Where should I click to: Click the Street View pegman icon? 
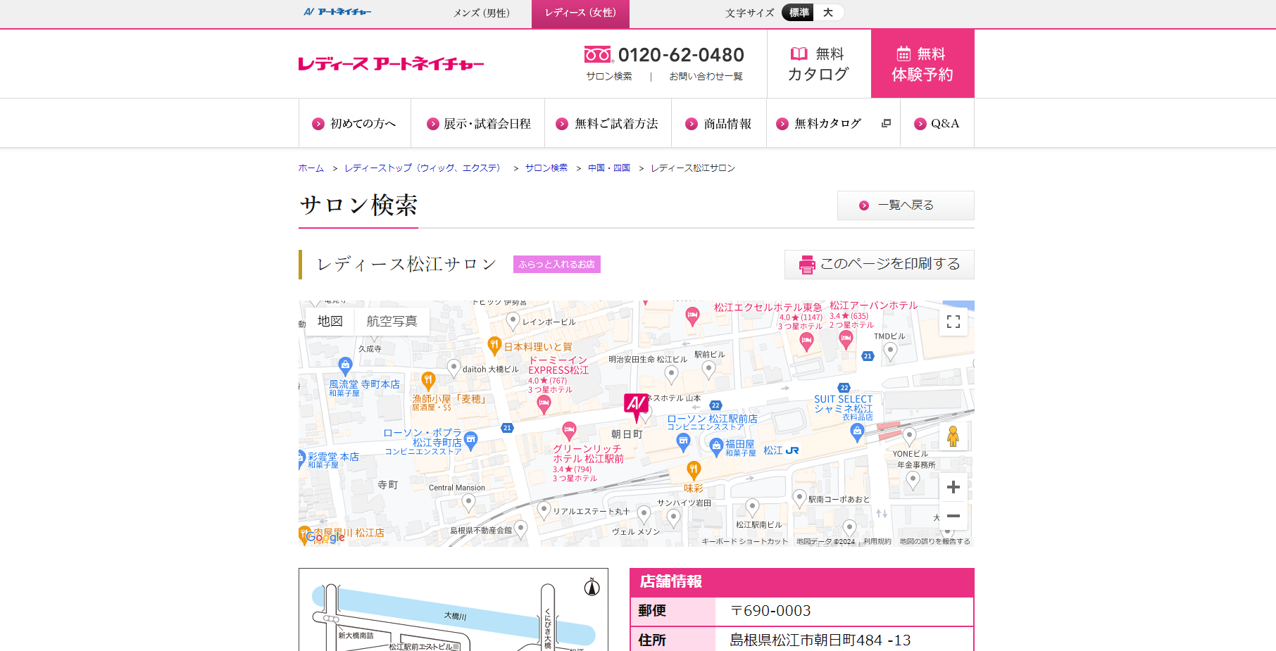point(953,436)
